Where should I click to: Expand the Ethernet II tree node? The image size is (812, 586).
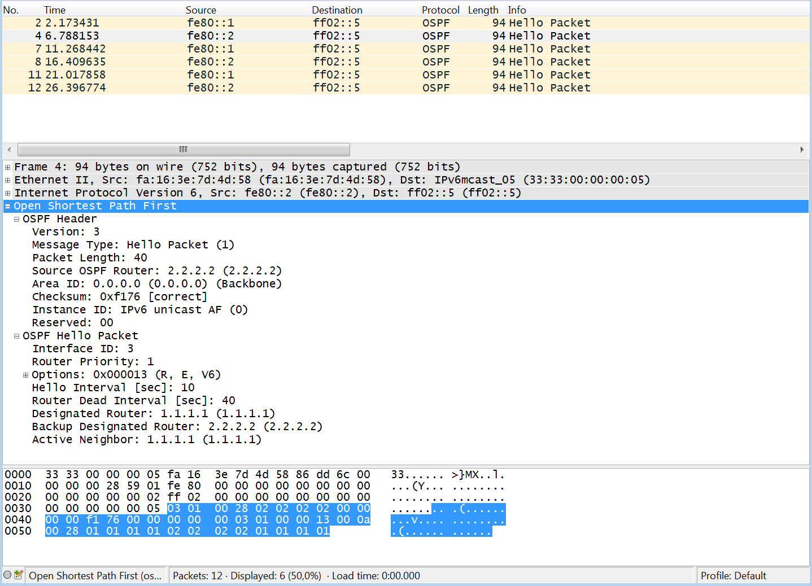[7, 180]
